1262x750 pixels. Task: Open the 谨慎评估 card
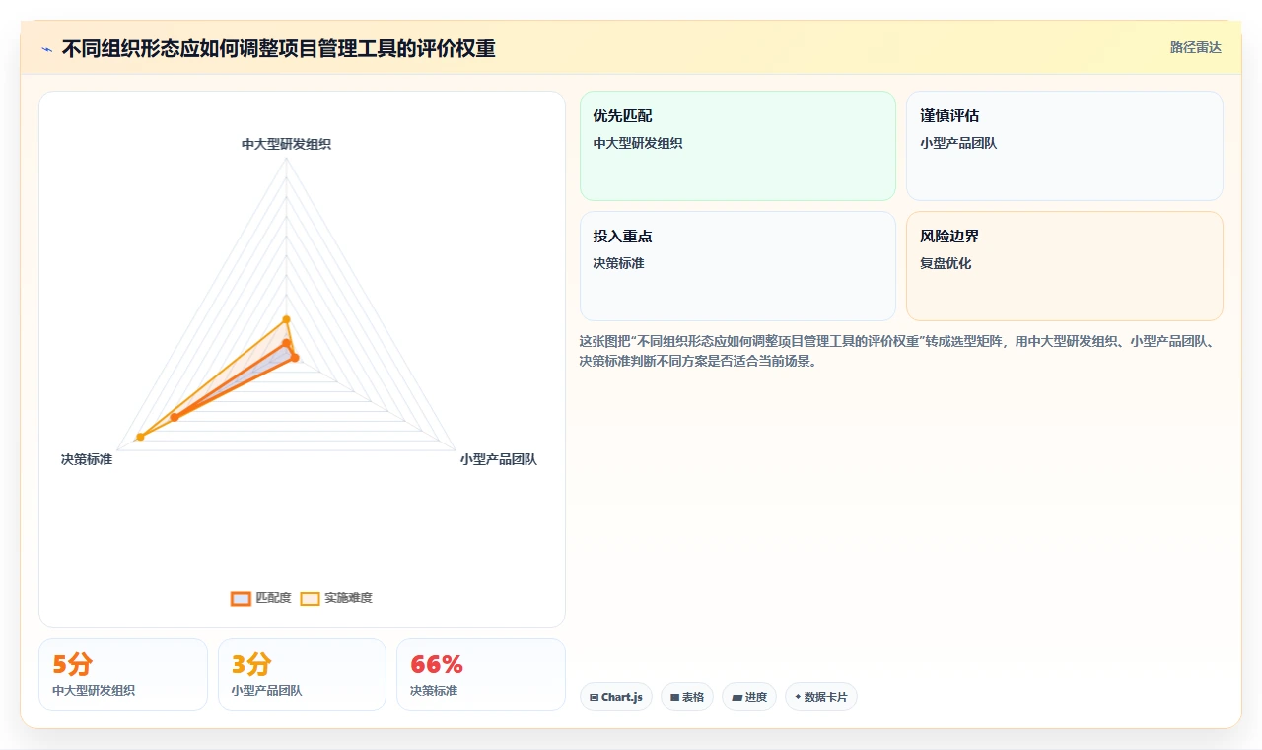click(1065, 146)
